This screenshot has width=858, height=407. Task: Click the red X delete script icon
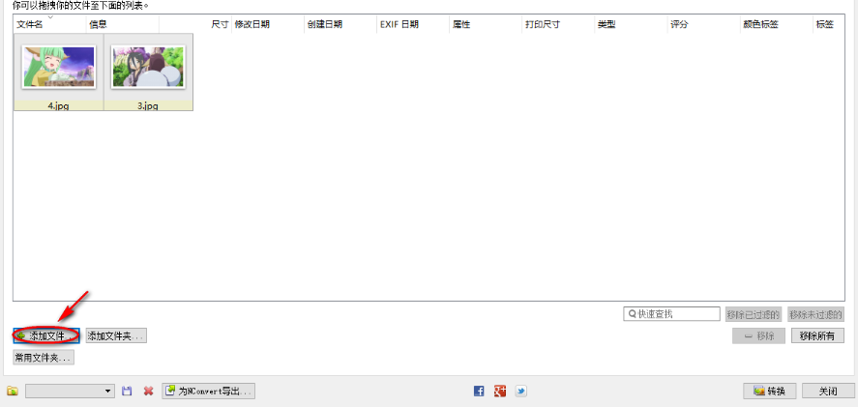pyautogui.click(x=148, y=392)
